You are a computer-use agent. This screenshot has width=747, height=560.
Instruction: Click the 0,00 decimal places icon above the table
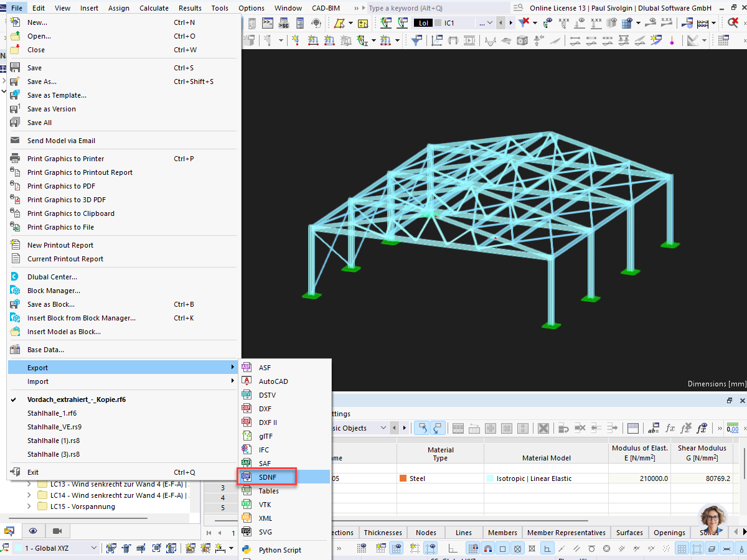coord(733,429)
